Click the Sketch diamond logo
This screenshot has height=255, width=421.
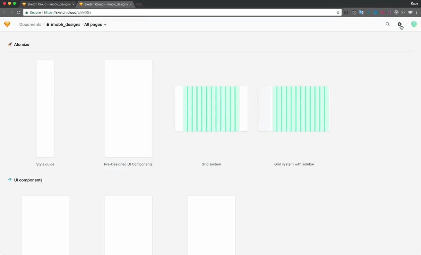click(7, 24)
